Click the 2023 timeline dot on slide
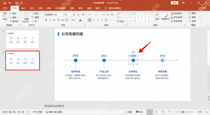This screenshot has height=115, width=210. click(x=104, y=60)
